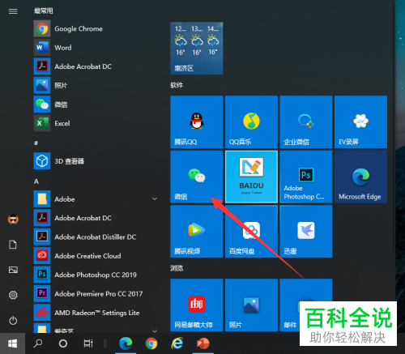This screenshot has width=405, height=354.
Task: Open Adobe Acrobat DC in most used list
Action: point(96,66)
